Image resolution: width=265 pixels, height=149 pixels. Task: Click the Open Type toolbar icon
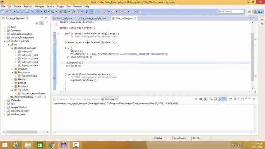pos(74,12)
